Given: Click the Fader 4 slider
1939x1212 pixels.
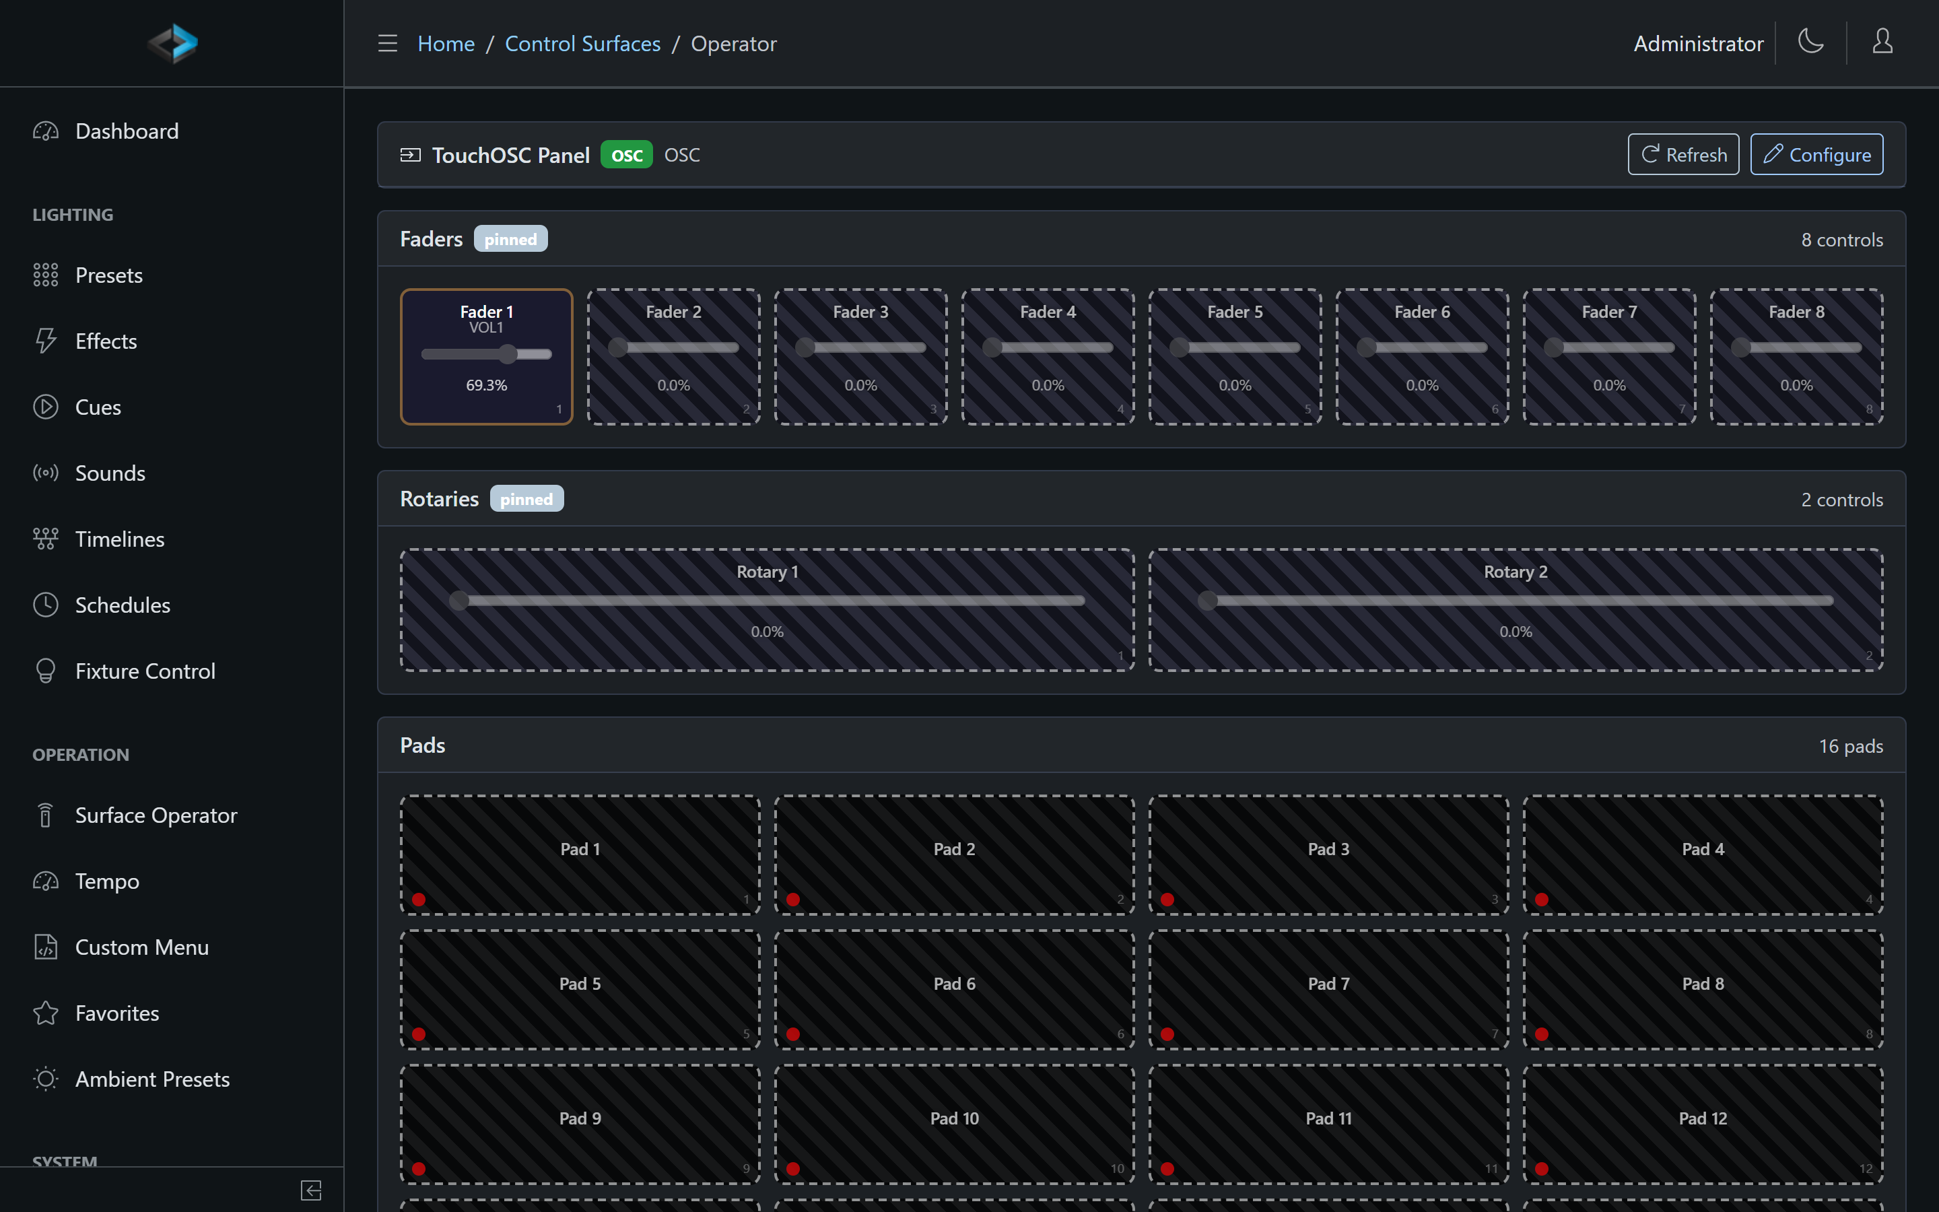Looking at the screenshot, I should [1048, 348].
